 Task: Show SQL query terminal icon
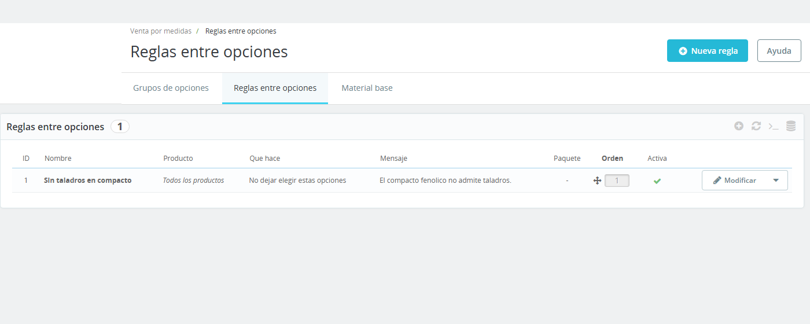[x=774, y=127]
